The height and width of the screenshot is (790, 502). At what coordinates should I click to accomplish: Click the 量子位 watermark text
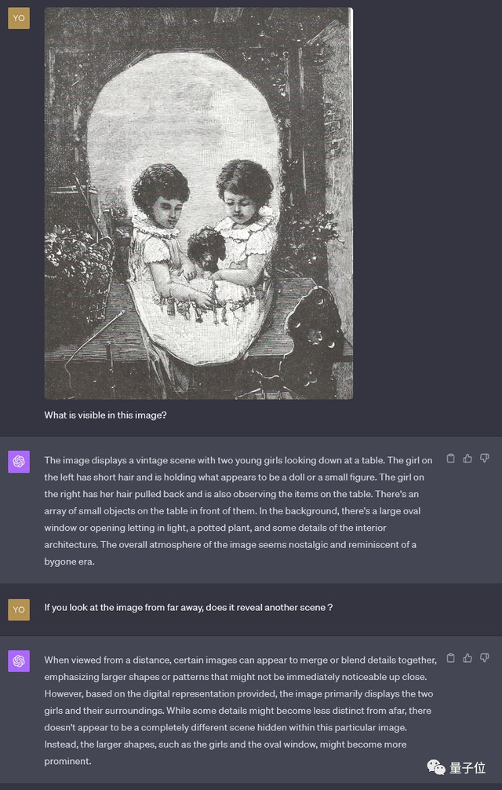(467, 768)
